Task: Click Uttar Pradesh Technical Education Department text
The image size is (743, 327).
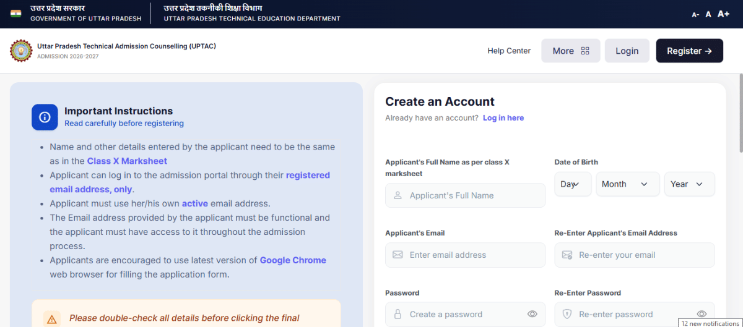Action: (252, 19)
